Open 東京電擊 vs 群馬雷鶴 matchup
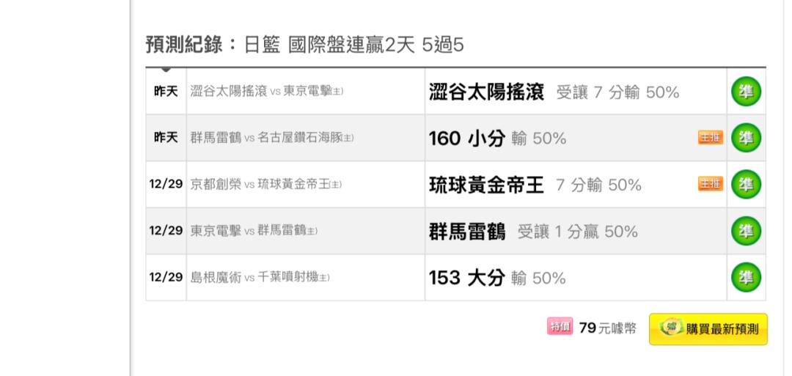This screenshot has height=376, width=792. [x=254, y=231]
